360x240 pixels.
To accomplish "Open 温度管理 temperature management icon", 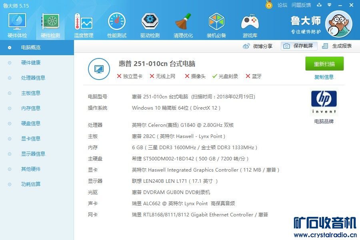I will (x=84, y=25).
